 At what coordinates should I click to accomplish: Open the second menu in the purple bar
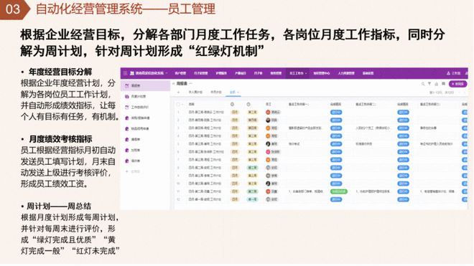(x=200, y=73)
